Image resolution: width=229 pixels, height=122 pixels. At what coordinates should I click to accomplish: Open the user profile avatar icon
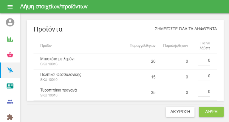click(x=10, y=22)
